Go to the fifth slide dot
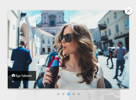The width and height of the screenshot is (136, 100). pos(79,94)
